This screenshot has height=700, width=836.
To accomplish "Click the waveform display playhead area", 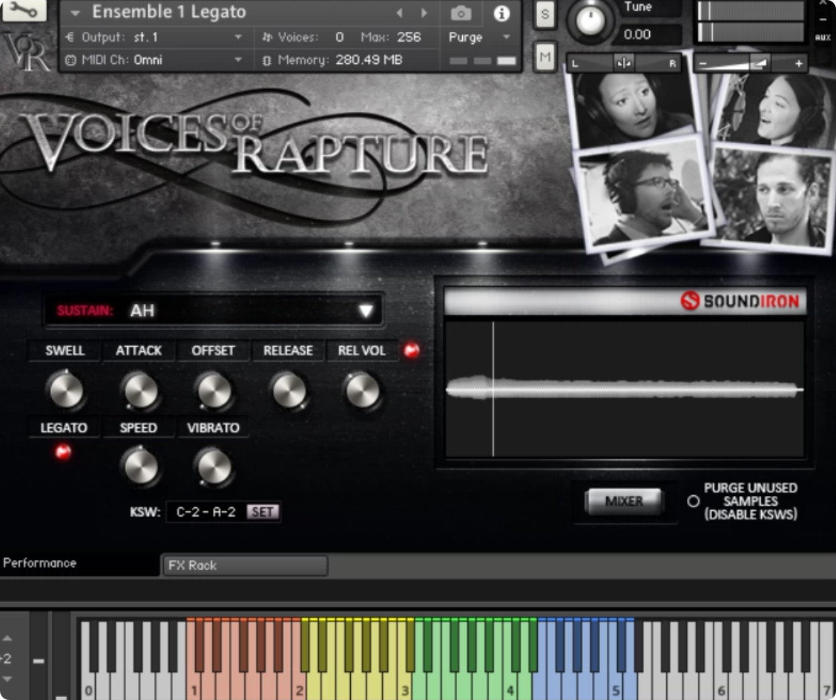I will tap(625, 389).
